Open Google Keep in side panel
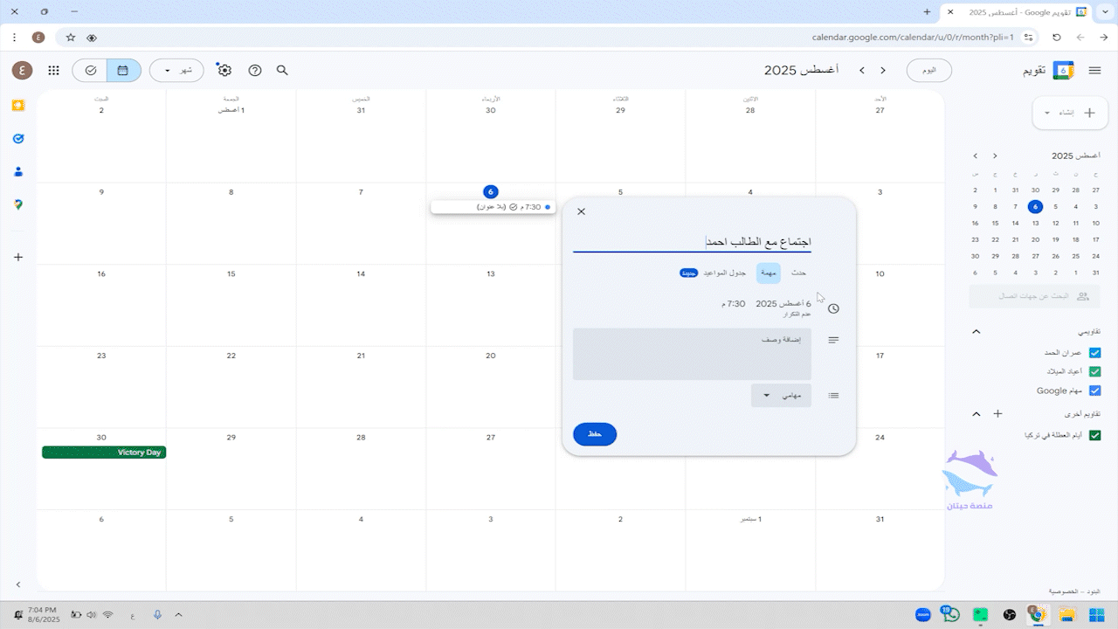 click(x=18, y=106)
